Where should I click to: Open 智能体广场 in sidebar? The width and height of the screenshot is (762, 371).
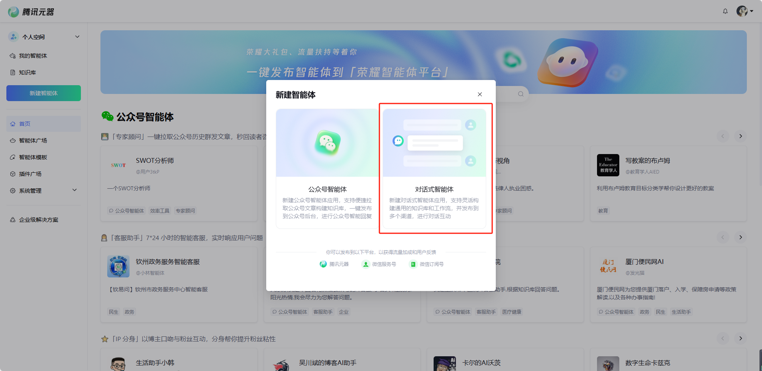[44, 141]
